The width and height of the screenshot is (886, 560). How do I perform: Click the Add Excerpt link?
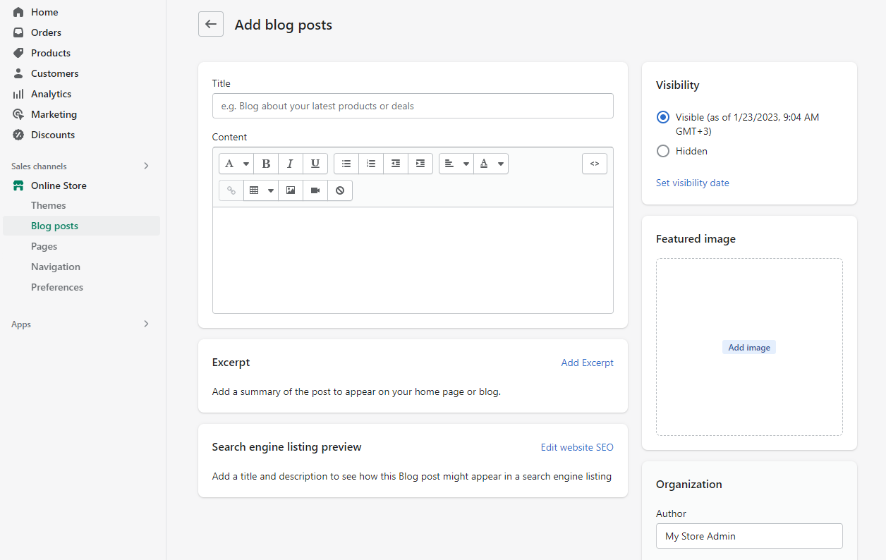tap(587, 363)
